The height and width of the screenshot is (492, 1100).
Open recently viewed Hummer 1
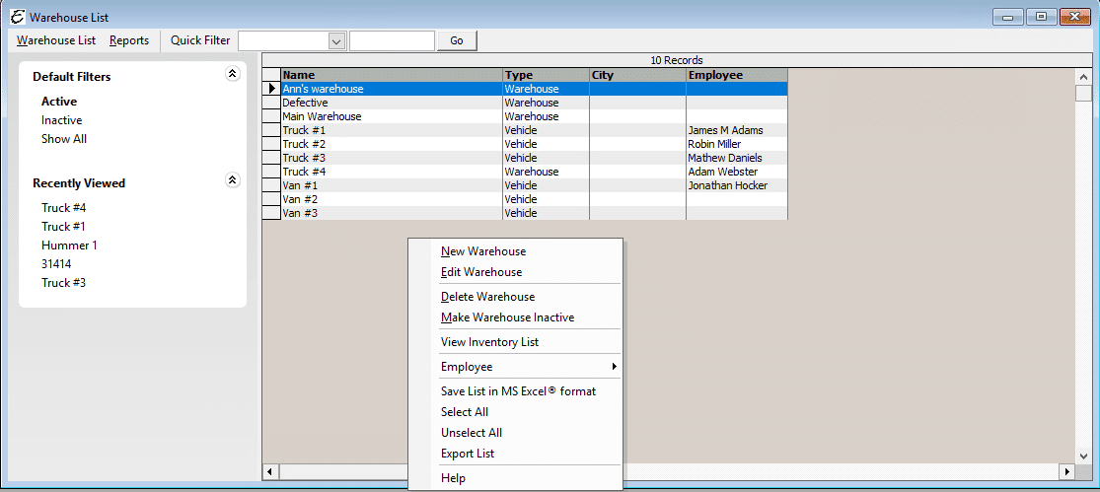69,246
